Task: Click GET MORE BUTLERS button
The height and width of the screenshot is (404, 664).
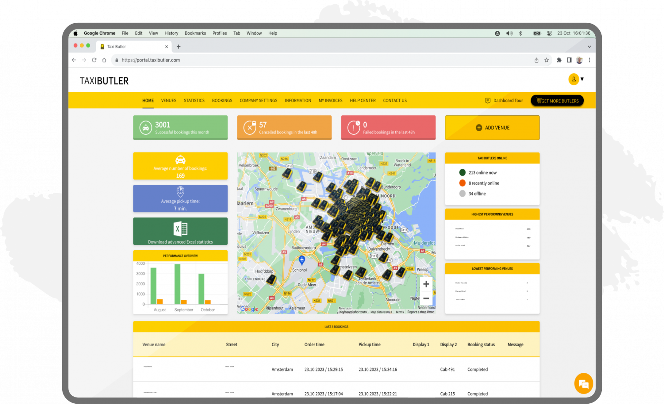Action: [557, 101]
